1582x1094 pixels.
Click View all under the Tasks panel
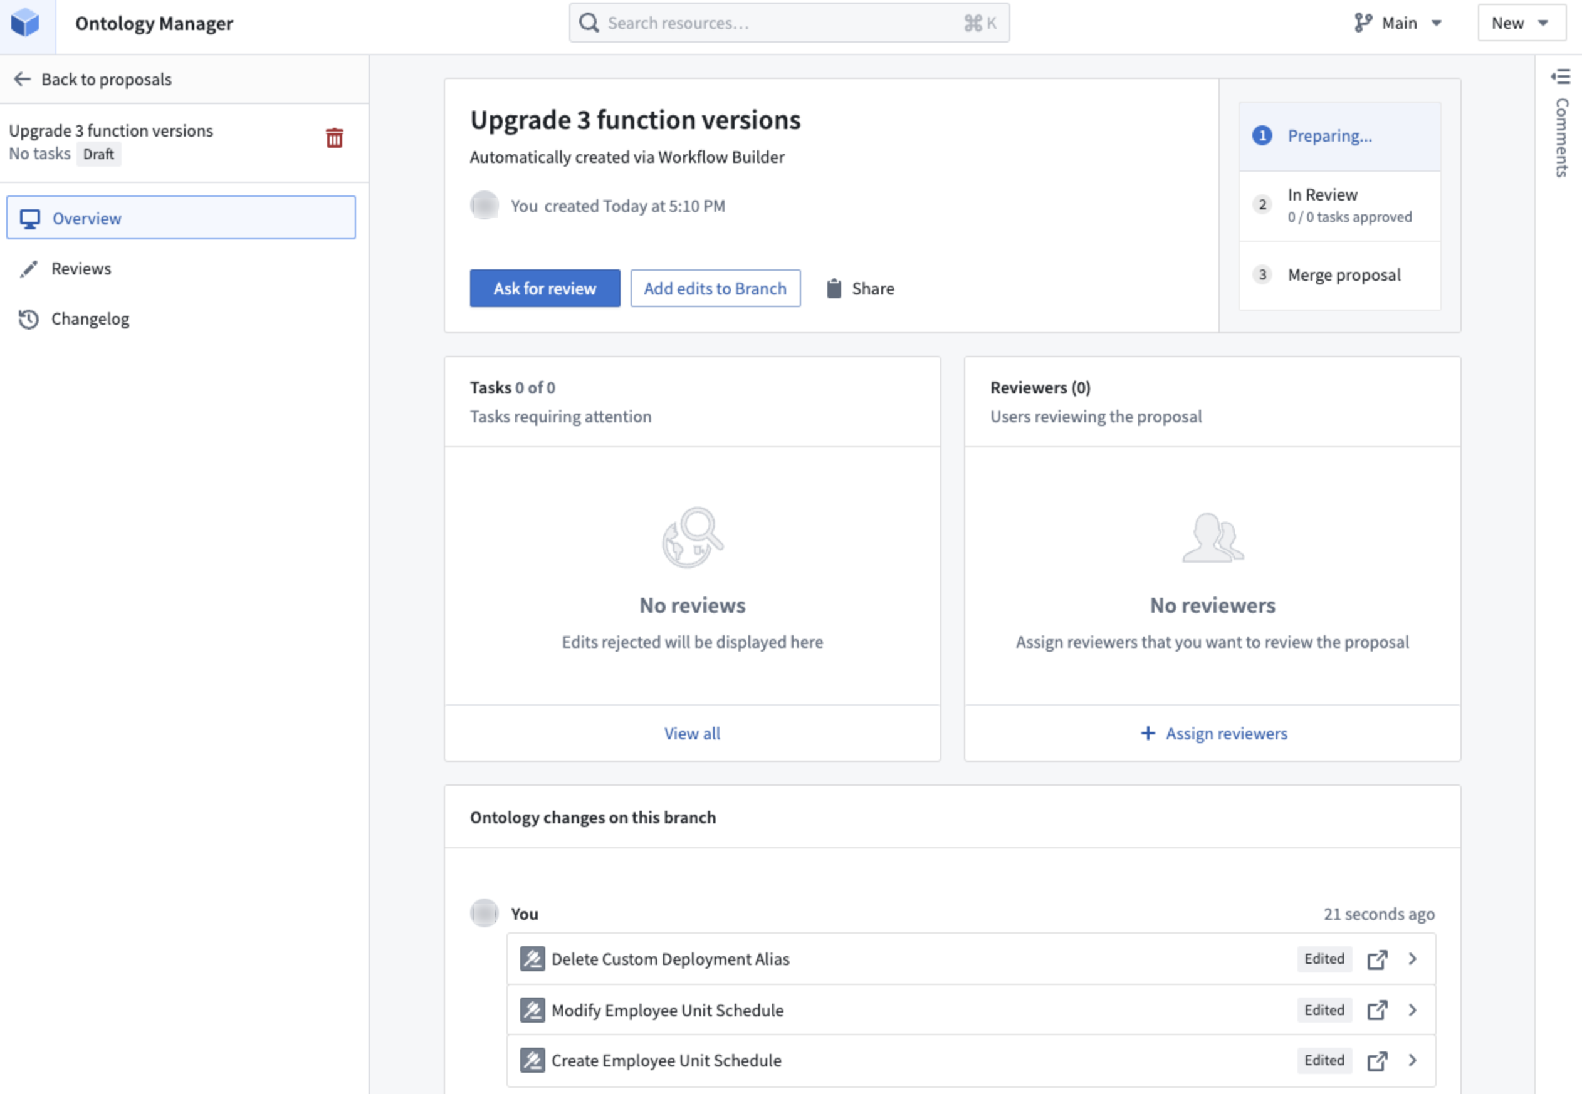pos(692,732)
